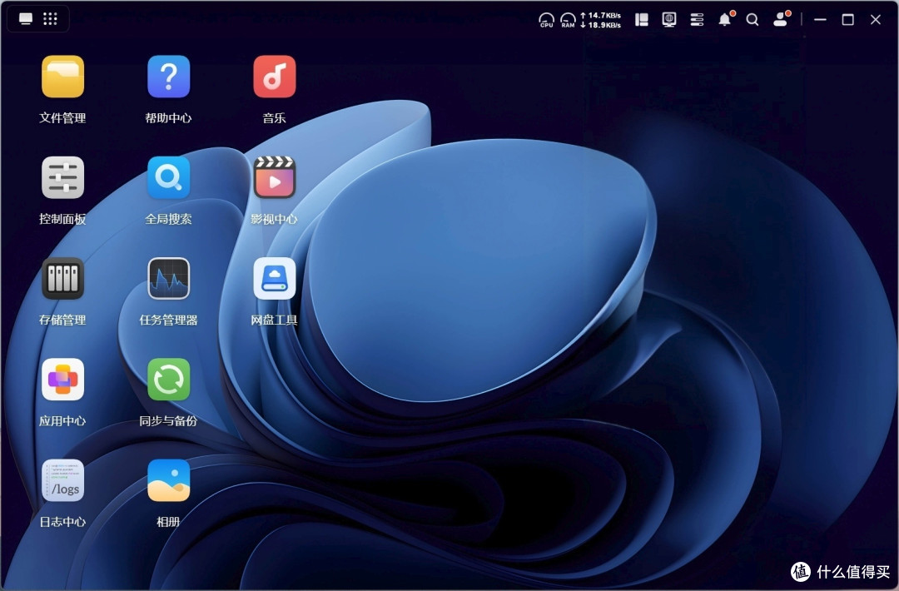Show the desktop using the monitor icon
Viewport: 899px width, 591px height.
coord(26,19)
